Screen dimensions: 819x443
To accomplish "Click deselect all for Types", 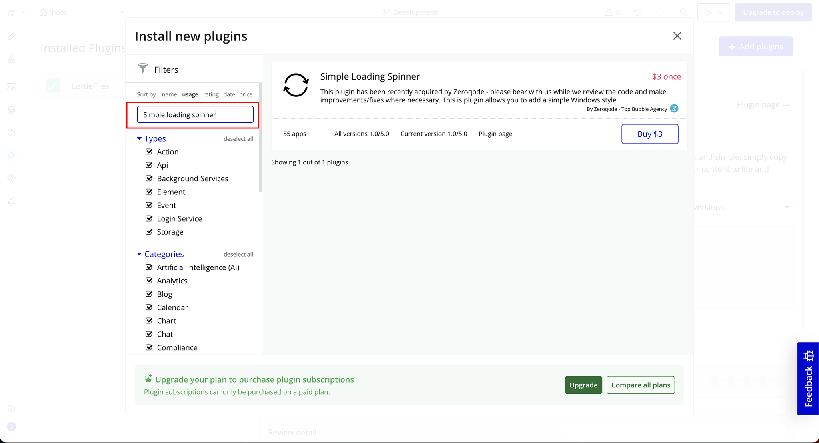I will coord(238,139).
